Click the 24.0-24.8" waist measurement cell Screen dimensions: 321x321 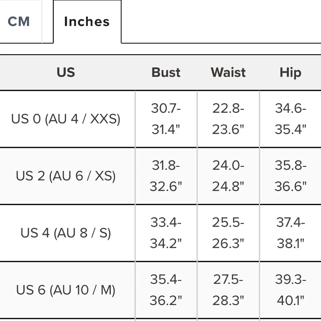(228, 176)
